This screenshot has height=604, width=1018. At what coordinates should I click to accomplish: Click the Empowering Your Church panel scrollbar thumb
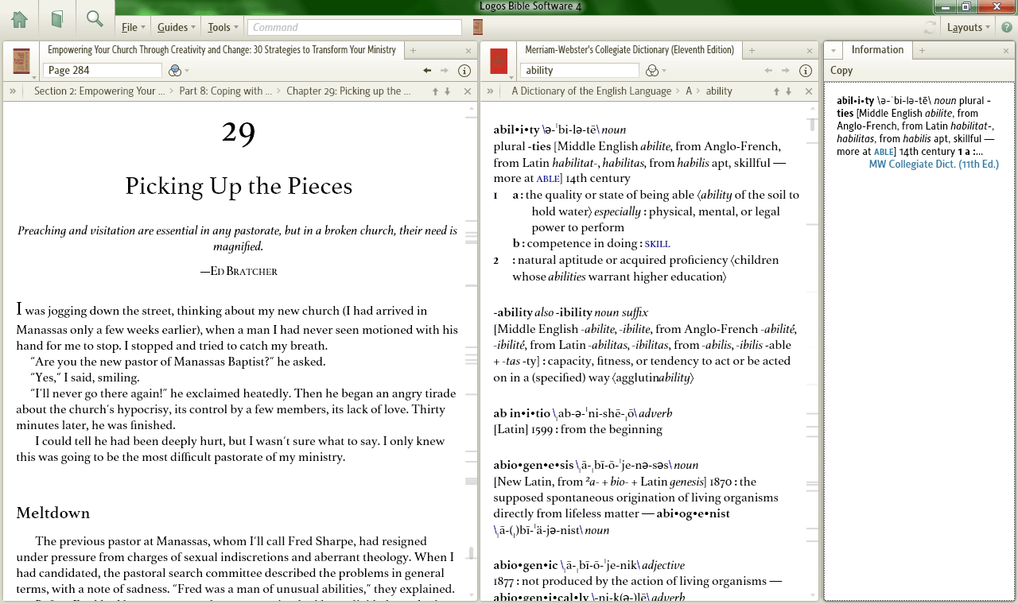click(x=471, y=553)
